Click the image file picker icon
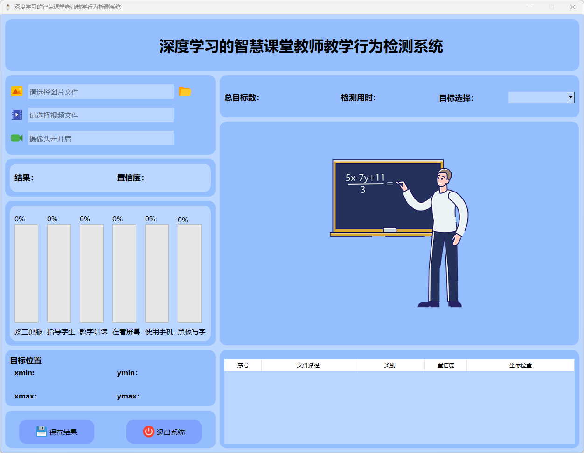Screen dimensions: 584x453 (x=17, y=91)
